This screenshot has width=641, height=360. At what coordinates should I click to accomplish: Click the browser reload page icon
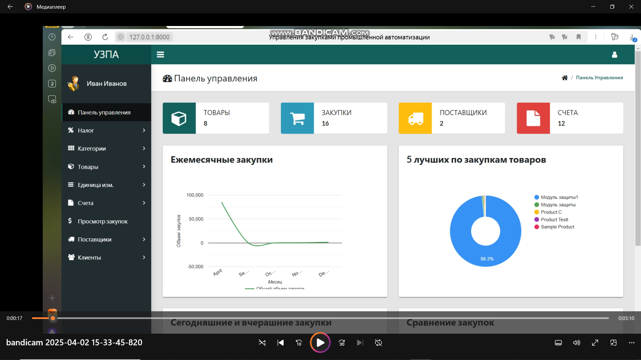pyautogui.click(x=105, y=37)
